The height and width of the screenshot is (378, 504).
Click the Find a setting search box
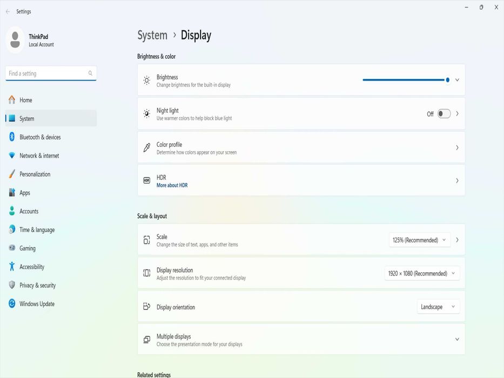click(51, 73)
